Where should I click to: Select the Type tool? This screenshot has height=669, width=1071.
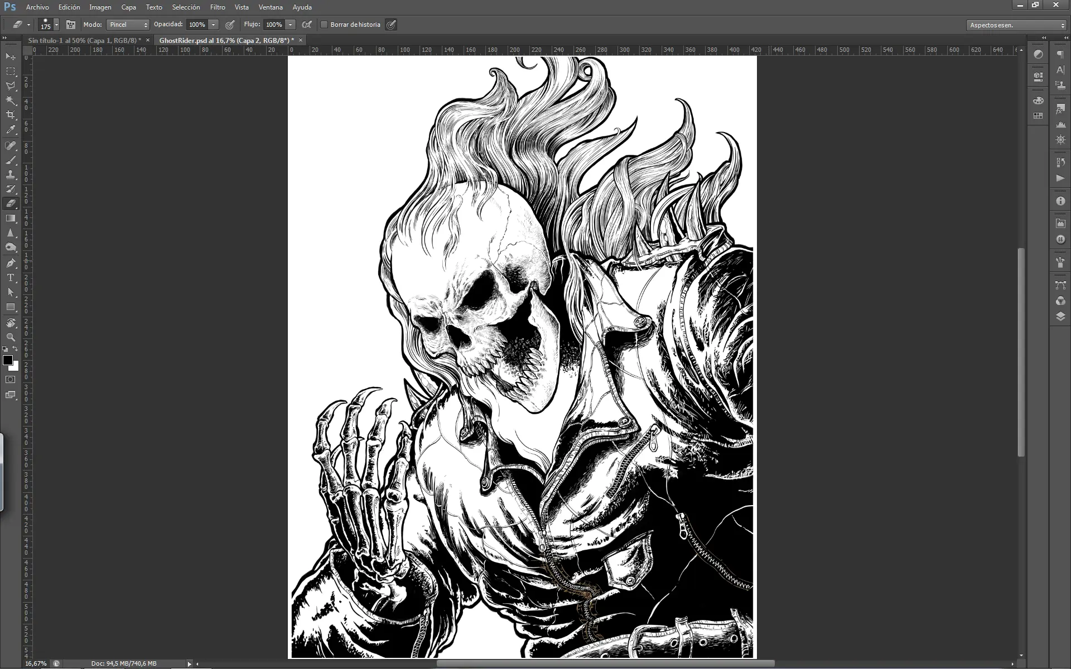click(11, 278)
